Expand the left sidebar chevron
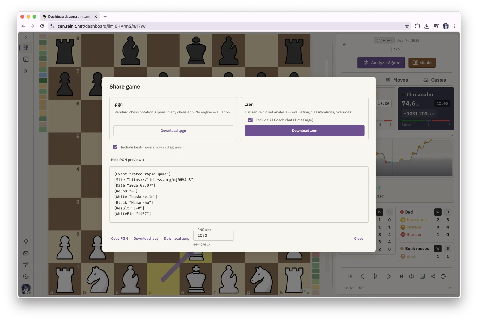478x321 pixels. [x=26, y=37]
